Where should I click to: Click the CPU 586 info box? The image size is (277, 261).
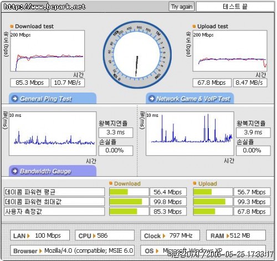pos(105,236)
